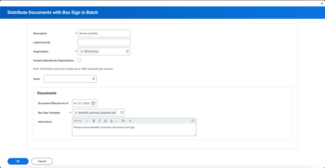Click into the Label Override field
This screenshot has height=168, width=325.
104,42
